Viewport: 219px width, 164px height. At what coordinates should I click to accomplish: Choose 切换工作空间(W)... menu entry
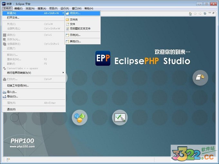point(33,86)
